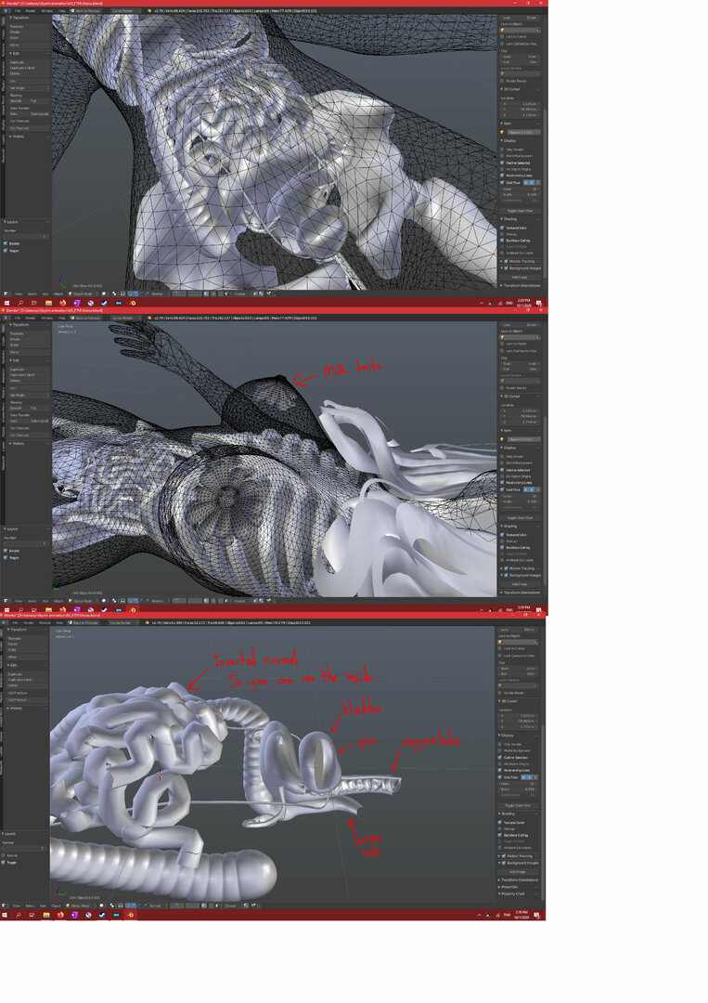
Task: Click the 3D Cursor X location field in the top screenshot
Action: click(521, 104)
